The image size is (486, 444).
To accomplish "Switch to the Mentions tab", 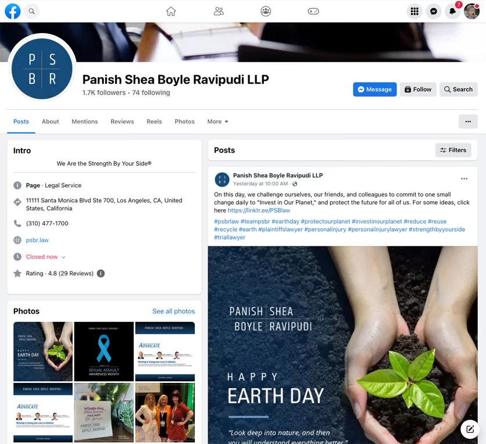I will pyautogui.click(x=85, y=121).
